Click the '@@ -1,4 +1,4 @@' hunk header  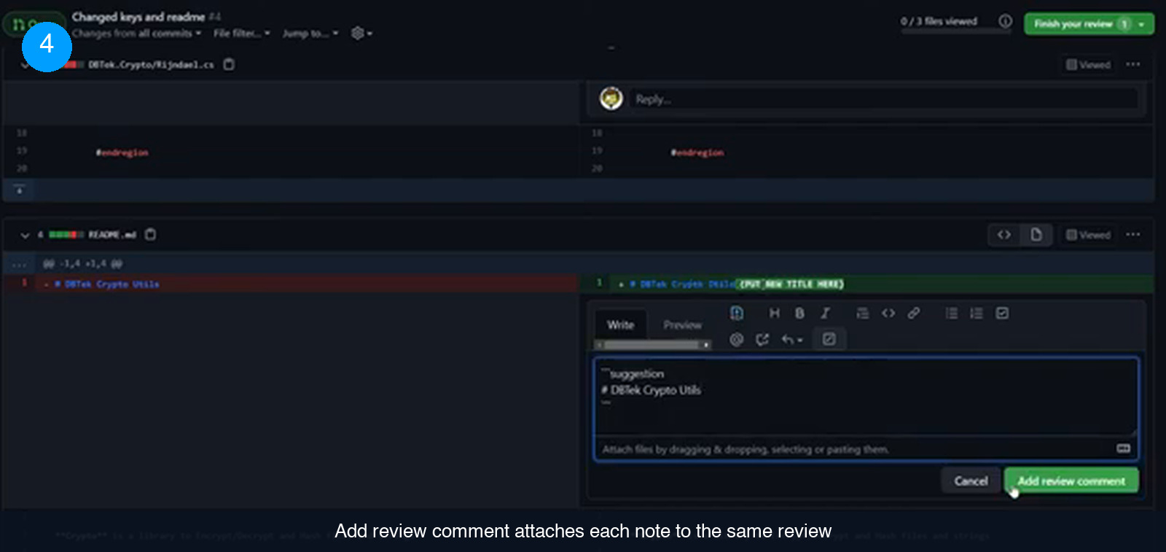coord(82,263)
